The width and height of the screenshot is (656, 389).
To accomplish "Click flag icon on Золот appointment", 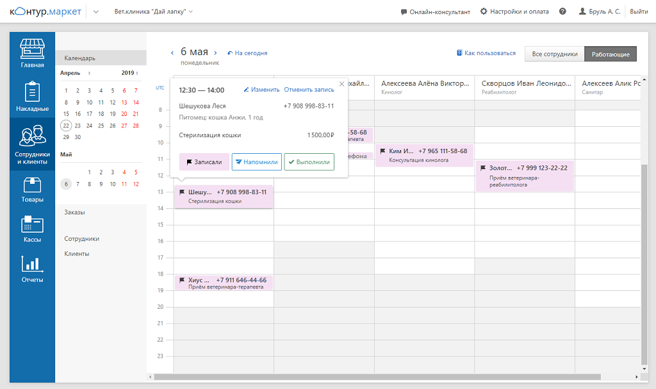I will (483, 168).
